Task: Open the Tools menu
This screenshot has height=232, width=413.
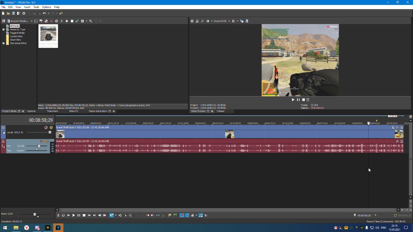Action: pos(36,7)
